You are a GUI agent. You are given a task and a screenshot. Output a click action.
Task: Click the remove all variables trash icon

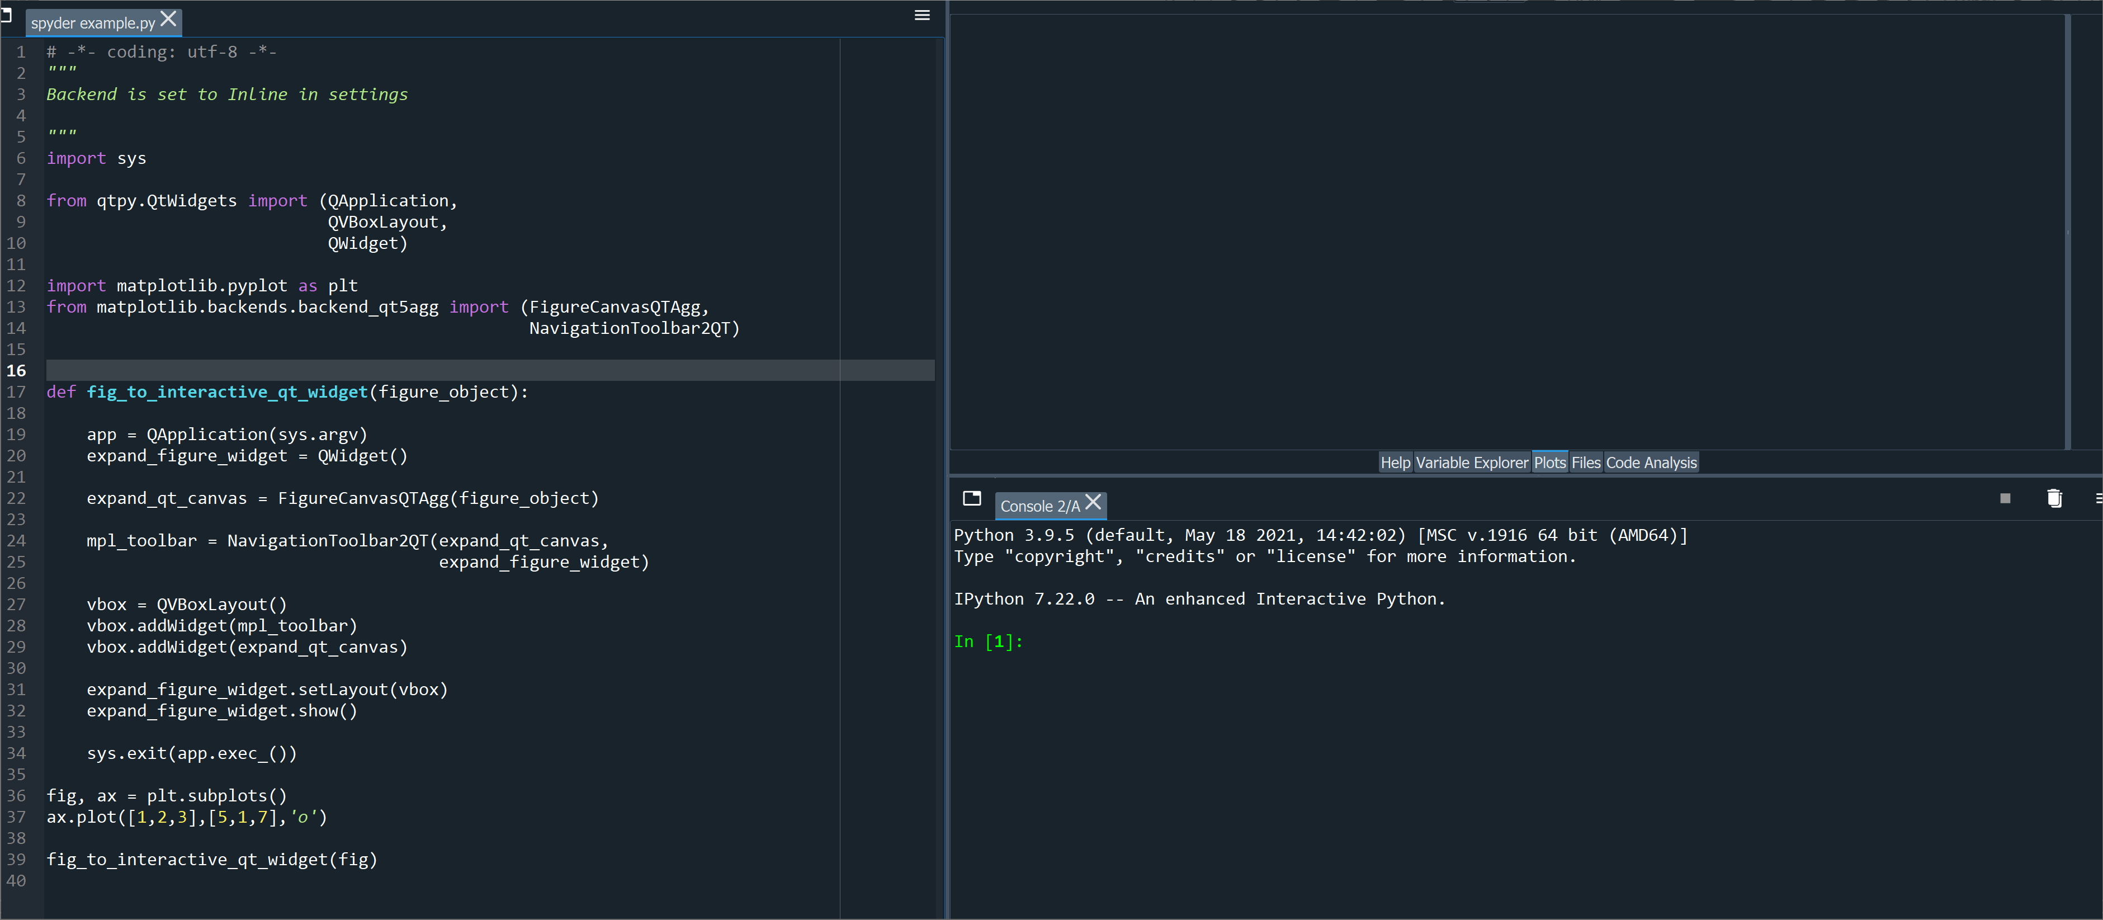(2054, 498)
